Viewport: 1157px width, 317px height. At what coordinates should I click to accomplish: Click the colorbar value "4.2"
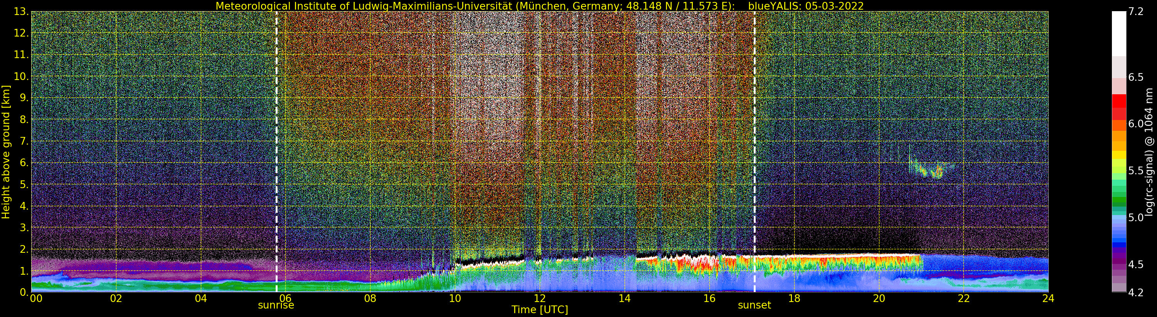click(1136, 293)
